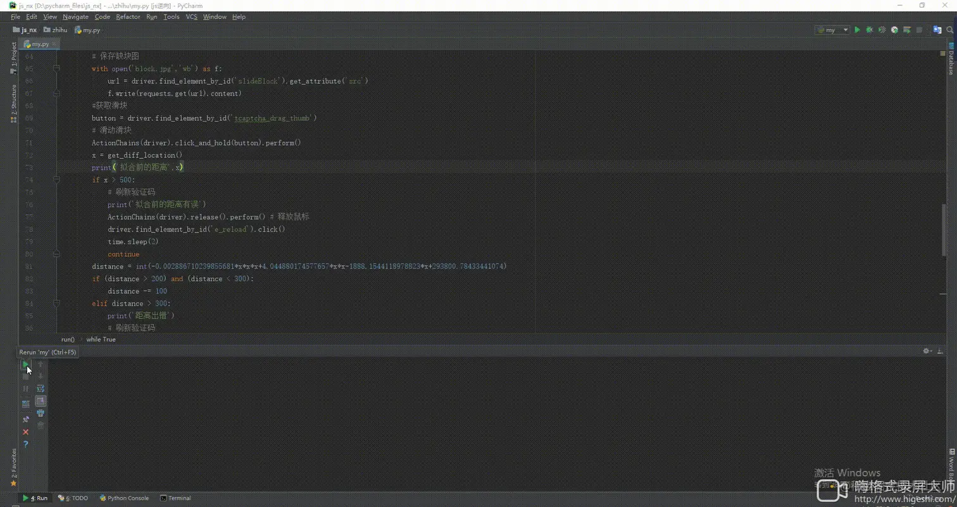Open the Structure side panel
Viewport: 957px width, 507px height.
click(x=14, y=103)
